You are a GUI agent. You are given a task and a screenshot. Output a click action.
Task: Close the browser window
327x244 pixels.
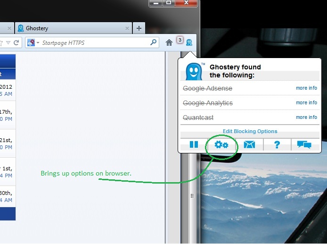[x=186, y=3]
